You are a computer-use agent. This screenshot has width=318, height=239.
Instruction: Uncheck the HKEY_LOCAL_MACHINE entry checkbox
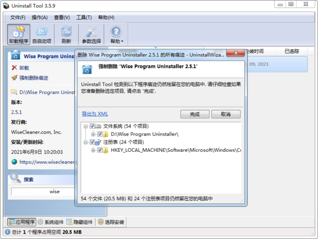[100, 150]
